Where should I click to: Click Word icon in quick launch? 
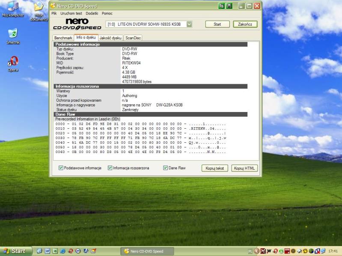point(48,251)
